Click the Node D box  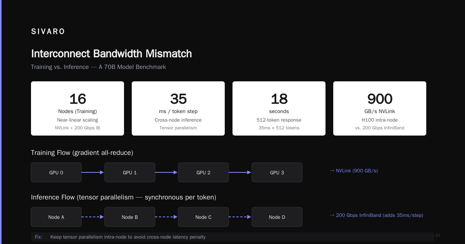pos(277,217)
